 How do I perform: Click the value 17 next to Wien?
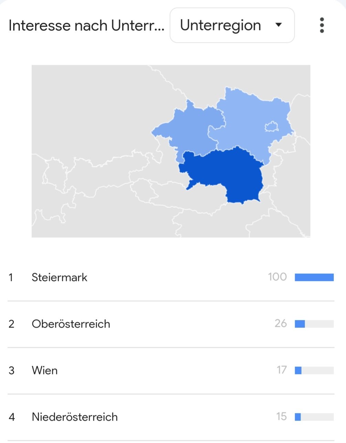click(x=282, y=370)
